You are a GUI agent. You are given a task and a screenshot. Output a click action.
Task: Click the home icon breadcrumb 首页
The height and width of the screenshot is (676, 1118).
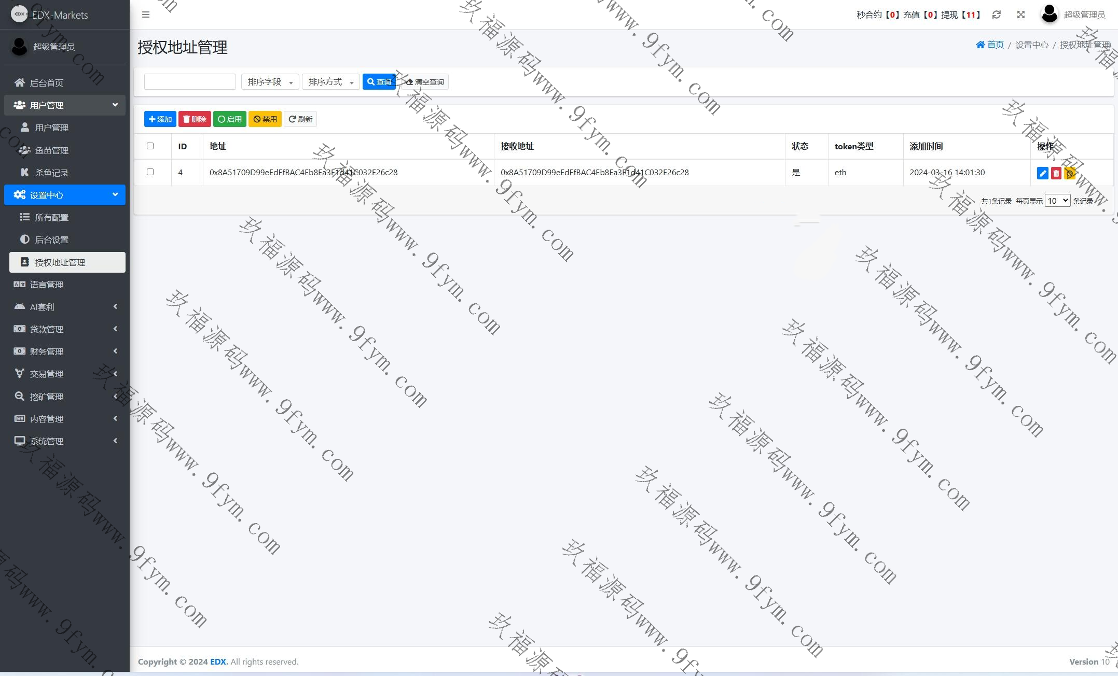click(x=989, y=45)
